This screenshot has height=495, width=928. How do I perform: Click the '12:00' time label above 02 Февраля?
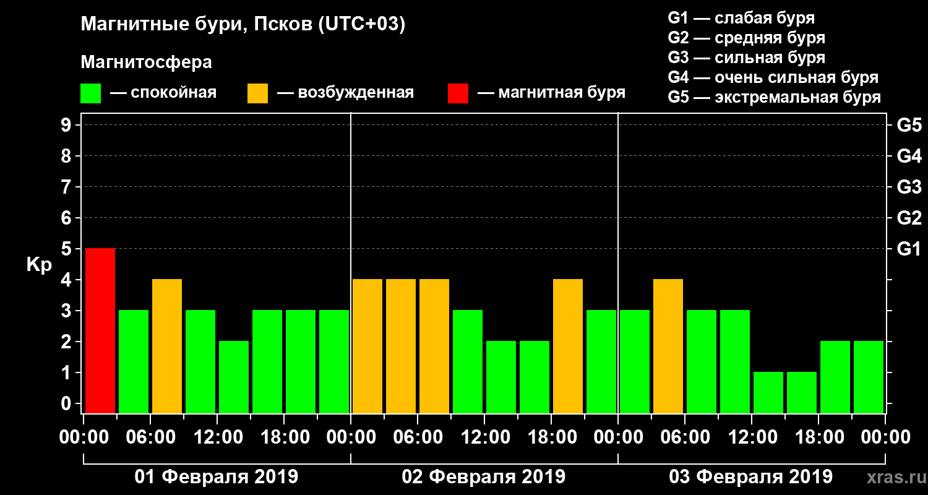[x=484, y=437]
